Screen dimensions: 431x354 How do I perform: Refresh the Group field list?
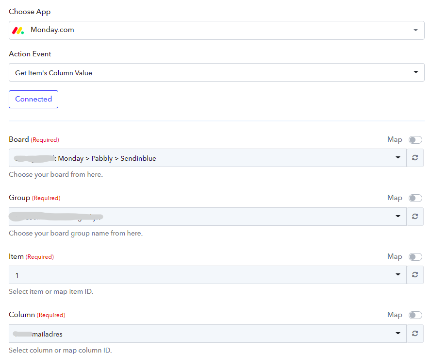[x=415, y=217]
